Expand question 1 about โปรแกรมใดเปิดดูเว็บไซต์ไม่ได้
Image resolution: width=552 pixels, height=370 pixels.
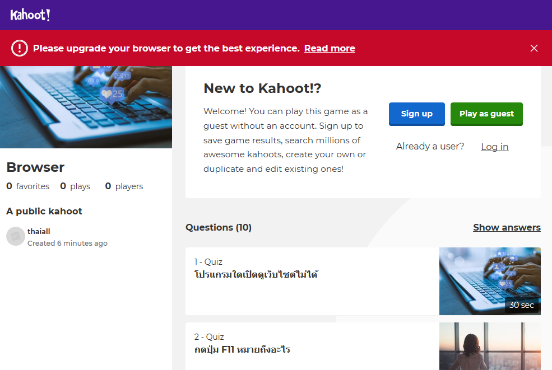(x=256, y=275)
